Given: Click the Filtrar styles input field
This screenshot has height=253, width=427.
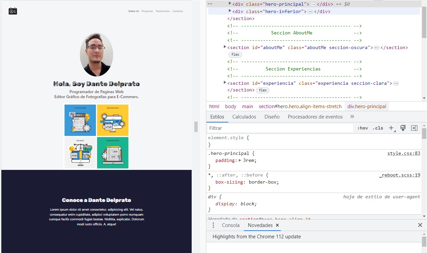Looking at the screenshot, I should (280, 128).
